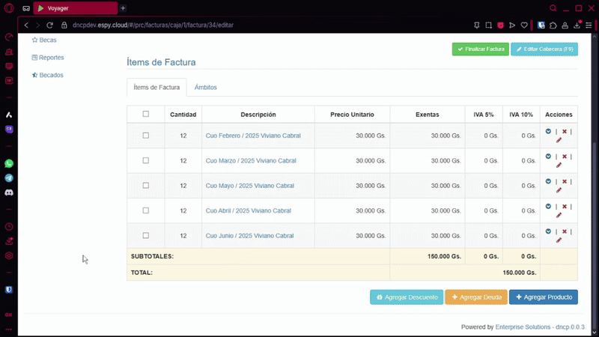Image resolution: width=599 pixels, height=337 pixels.
Task: Expand the Cuo Mayo row blue chevron
Action: (549, 182)
